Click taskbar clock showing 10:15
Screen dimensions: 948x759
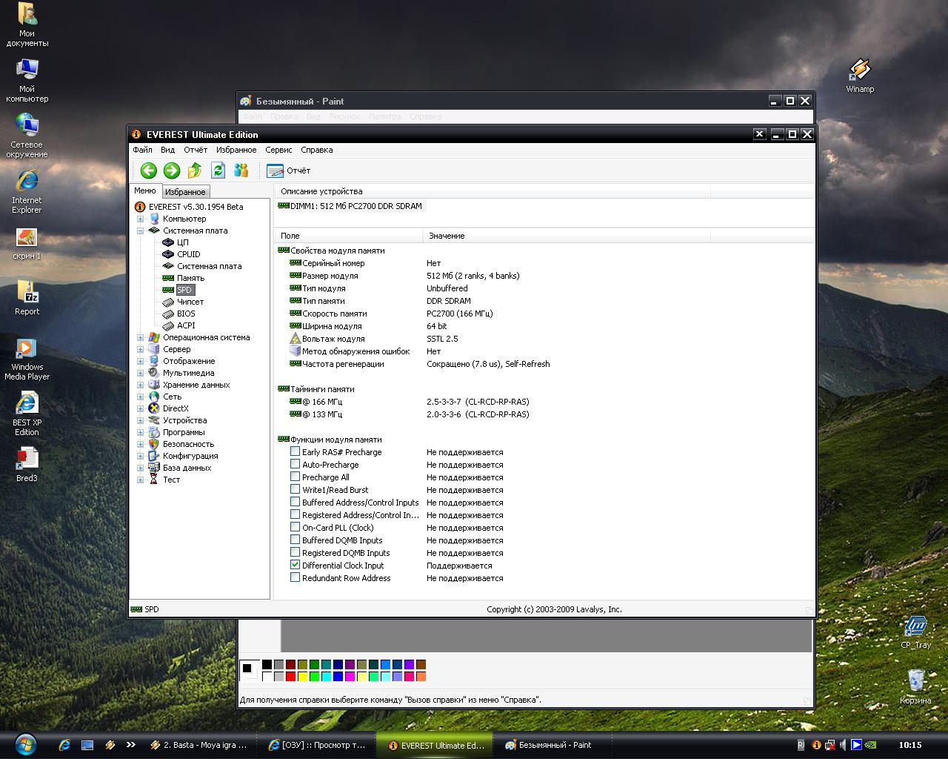pyautogui.click(x=910, y=745)
